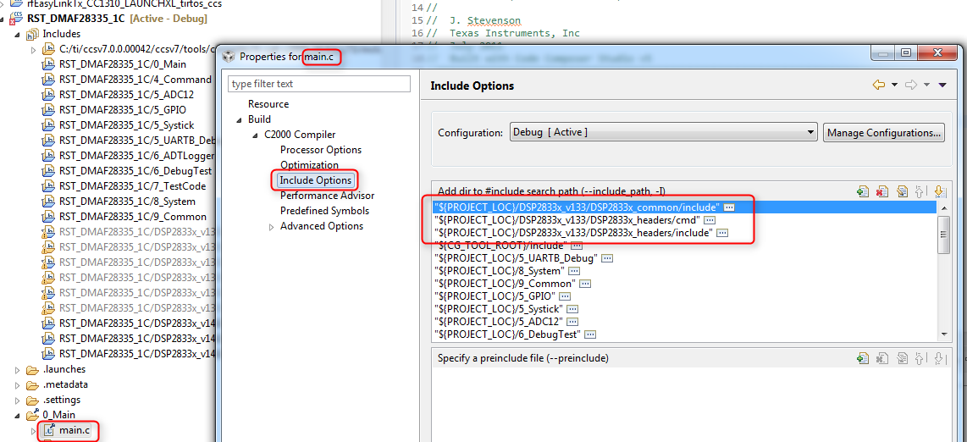Viewport: 967px width, 442px height.
Task: Select Resource in properties tree
Action: [x=268, y=104]
